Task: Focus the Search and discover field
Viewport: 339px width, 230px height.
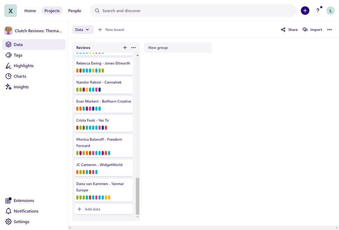Action: pos(193,10)
